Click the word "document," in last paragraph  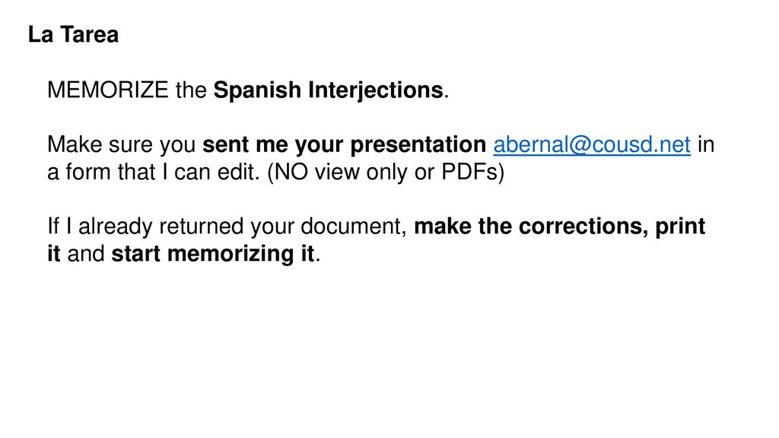355,227
